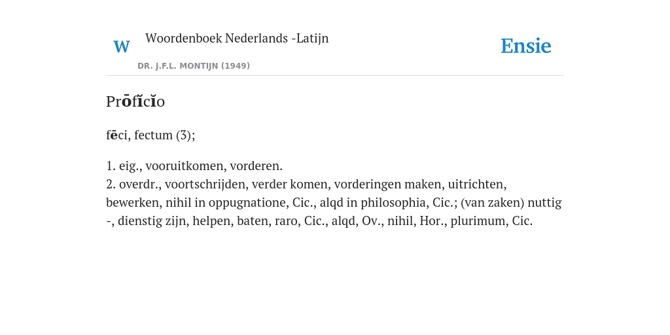670x335 pixels.
Task: Click the parenthetical '(van zaken)'
Action: pos(492,203)
